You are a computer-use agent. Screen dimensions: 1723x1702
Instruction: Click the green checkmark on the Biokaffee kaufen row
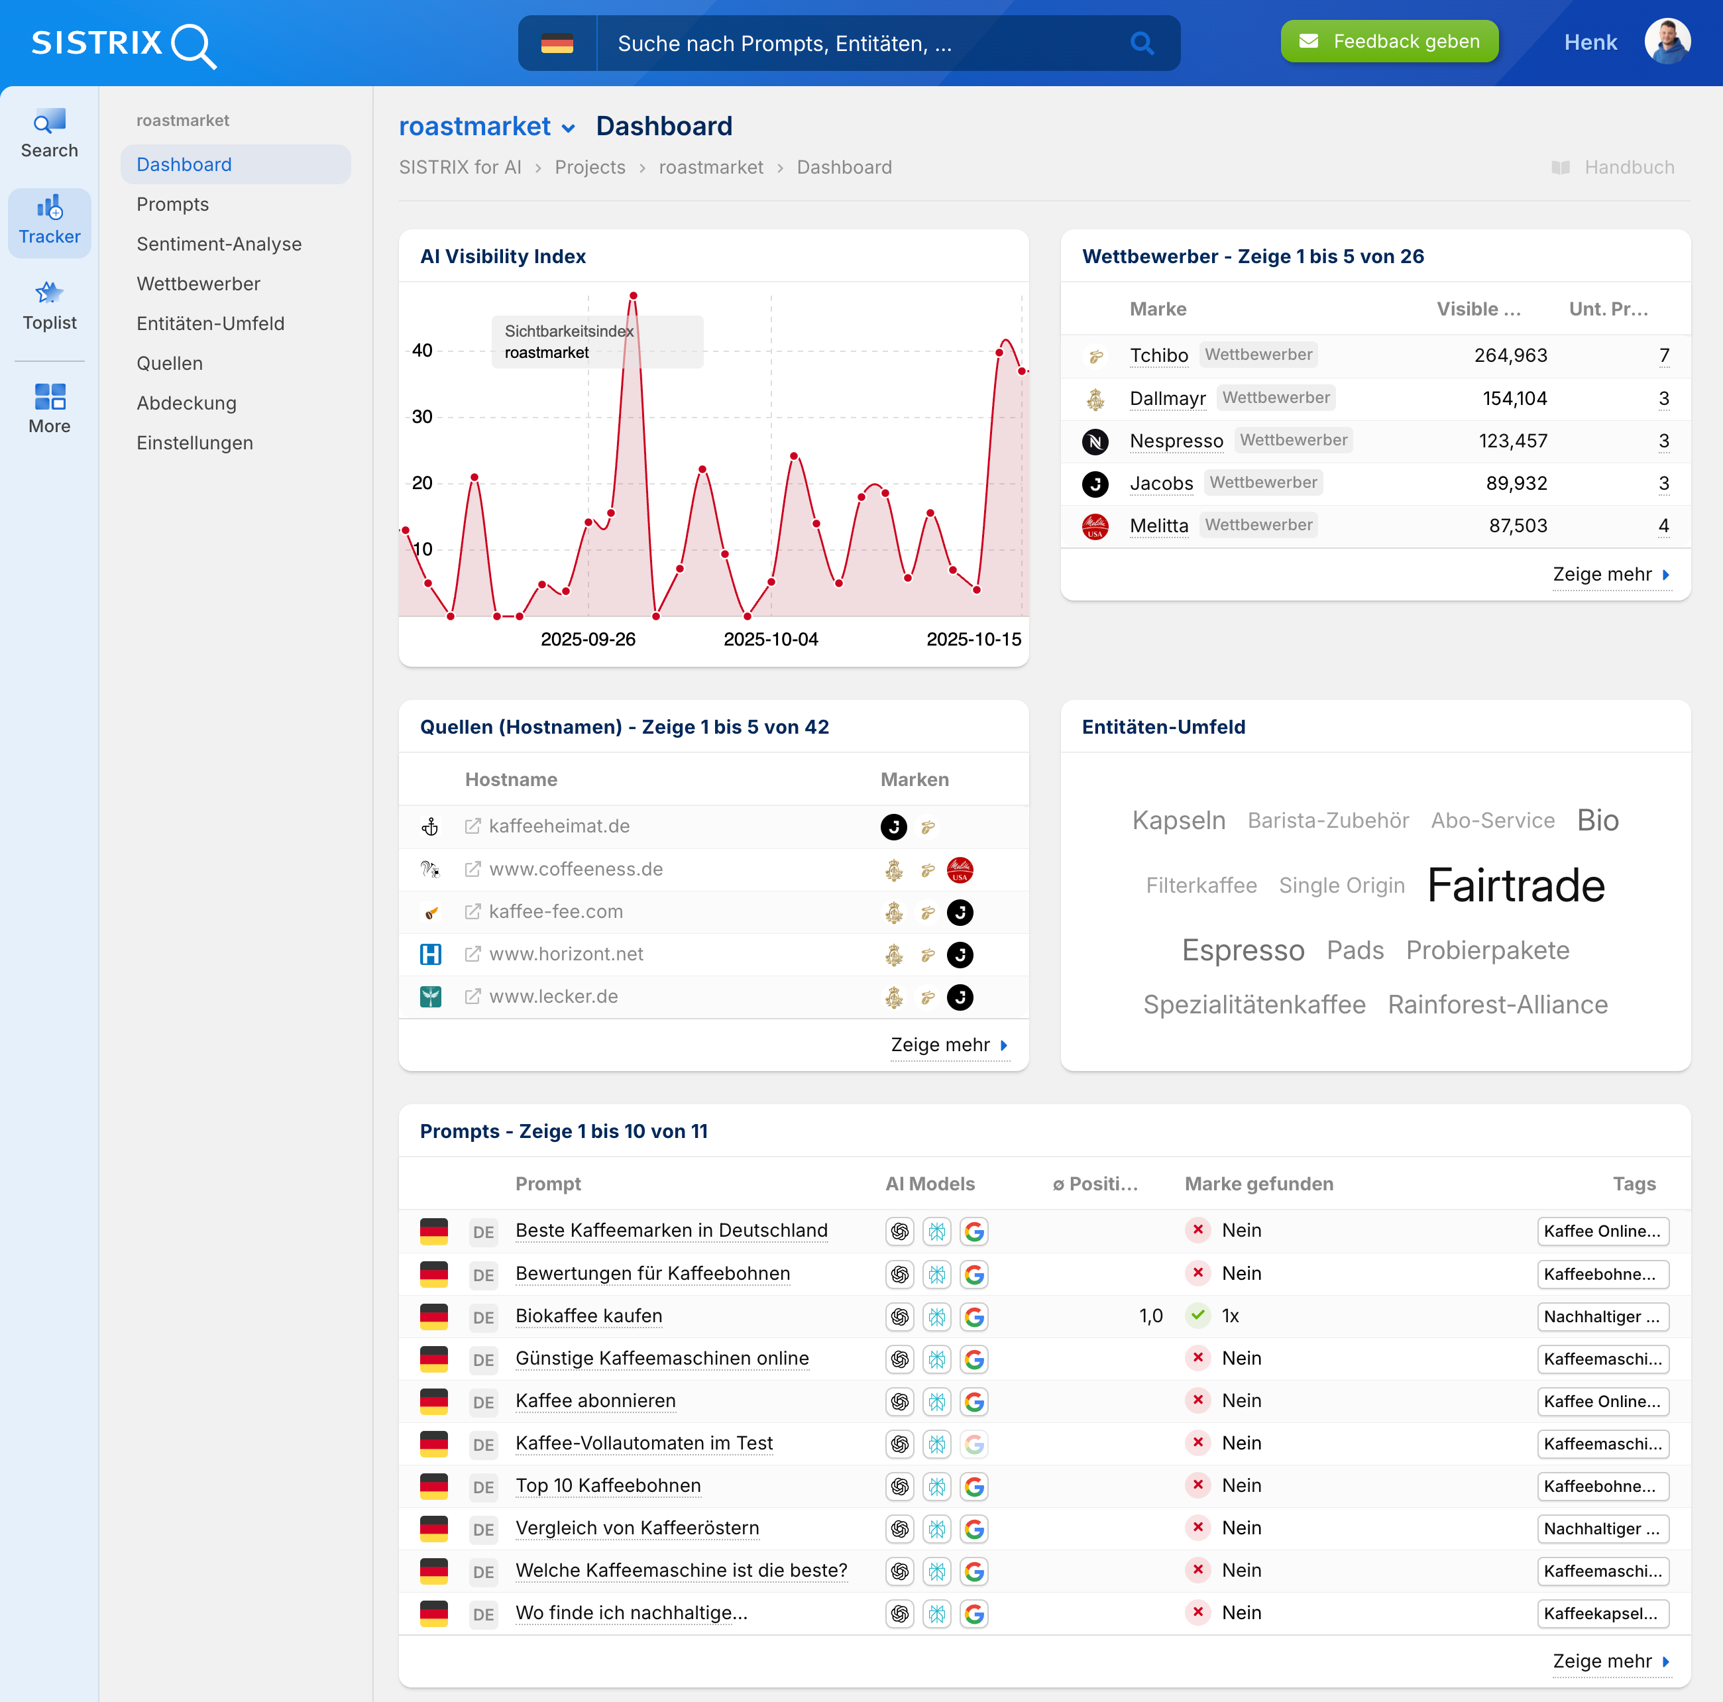tap(1197, 1316)
